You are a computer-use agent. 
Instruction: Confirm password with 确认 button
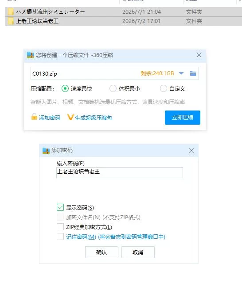(101, 252)
